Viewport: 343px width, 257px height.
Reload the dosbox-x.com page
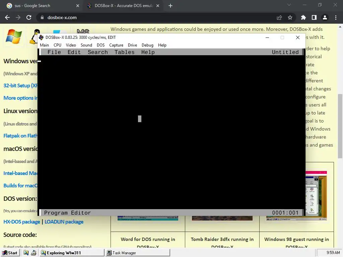pos(29,17)
